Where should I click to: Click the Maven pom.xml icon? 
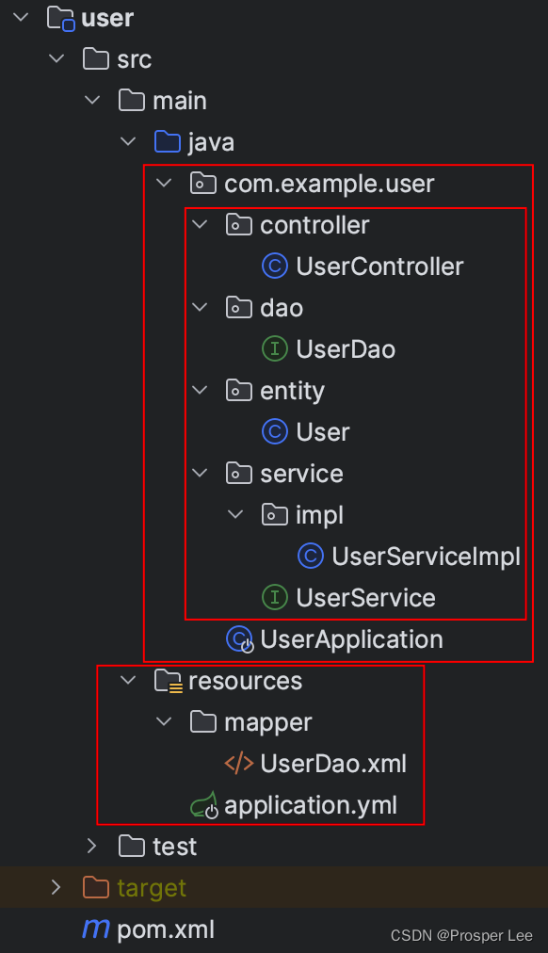point(96,929)
